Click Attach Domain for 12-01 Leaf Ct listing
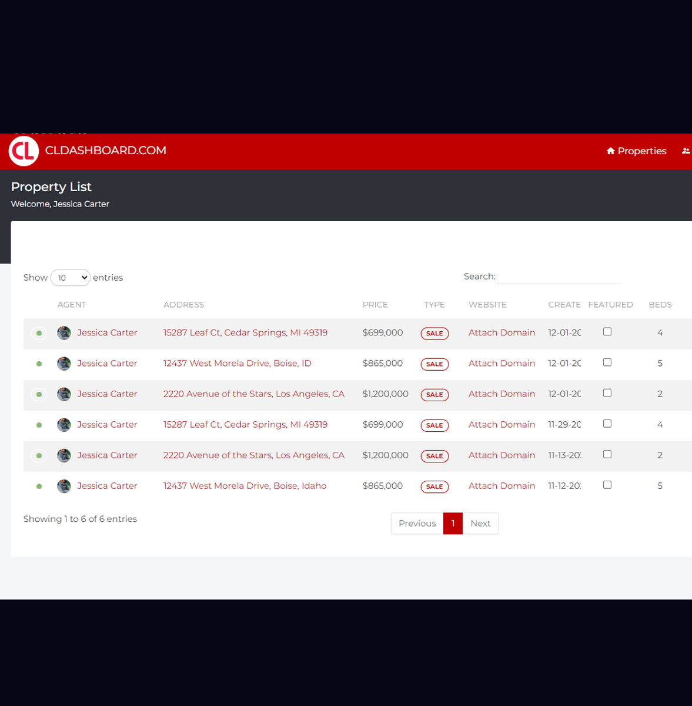692x706 pixels. pyautogui.click(x=502, y=332)
